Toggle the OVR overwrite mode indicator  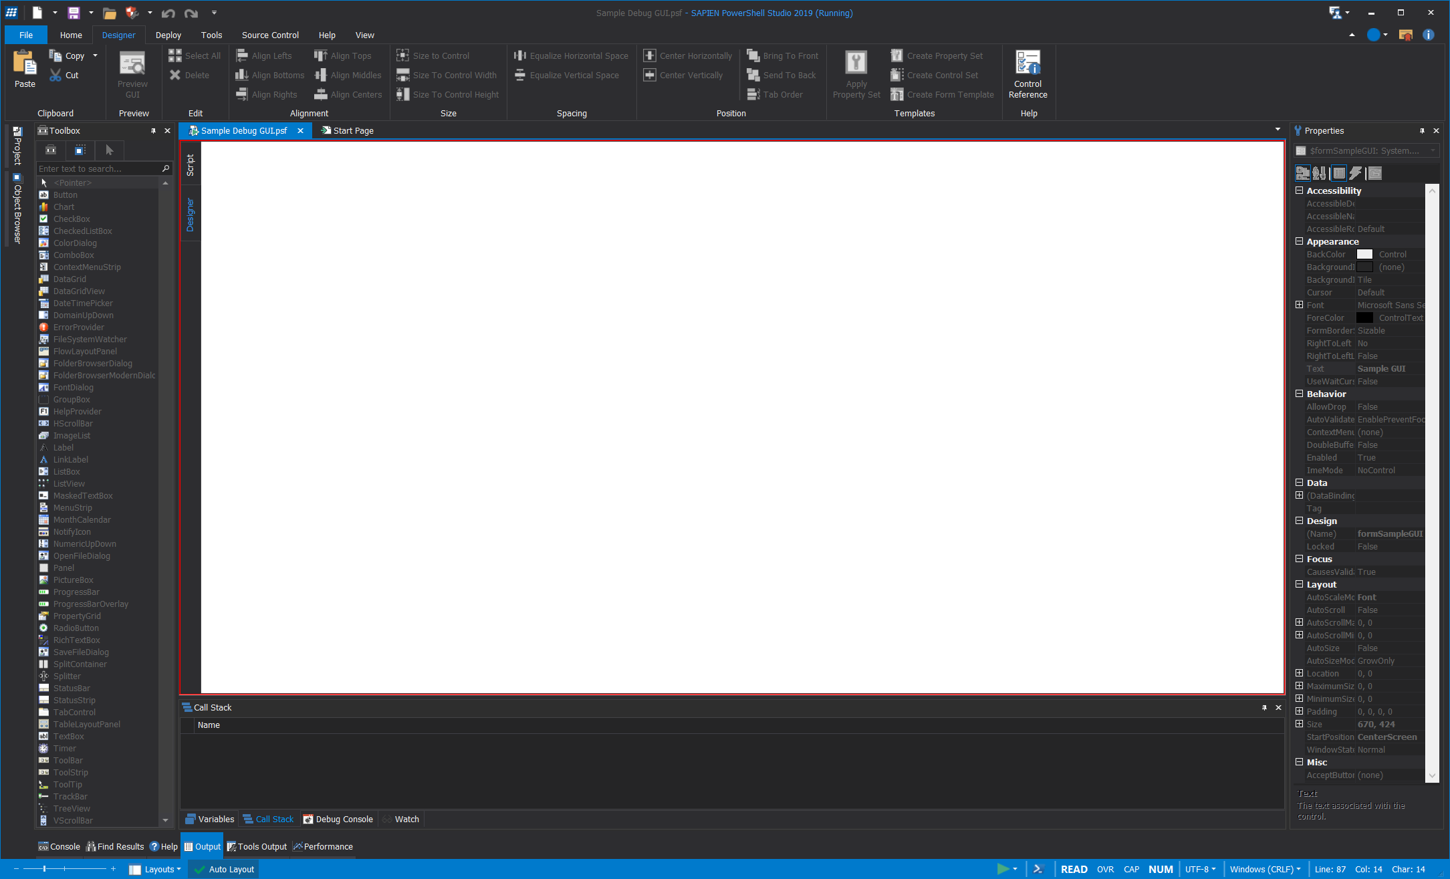point(1105,869)
